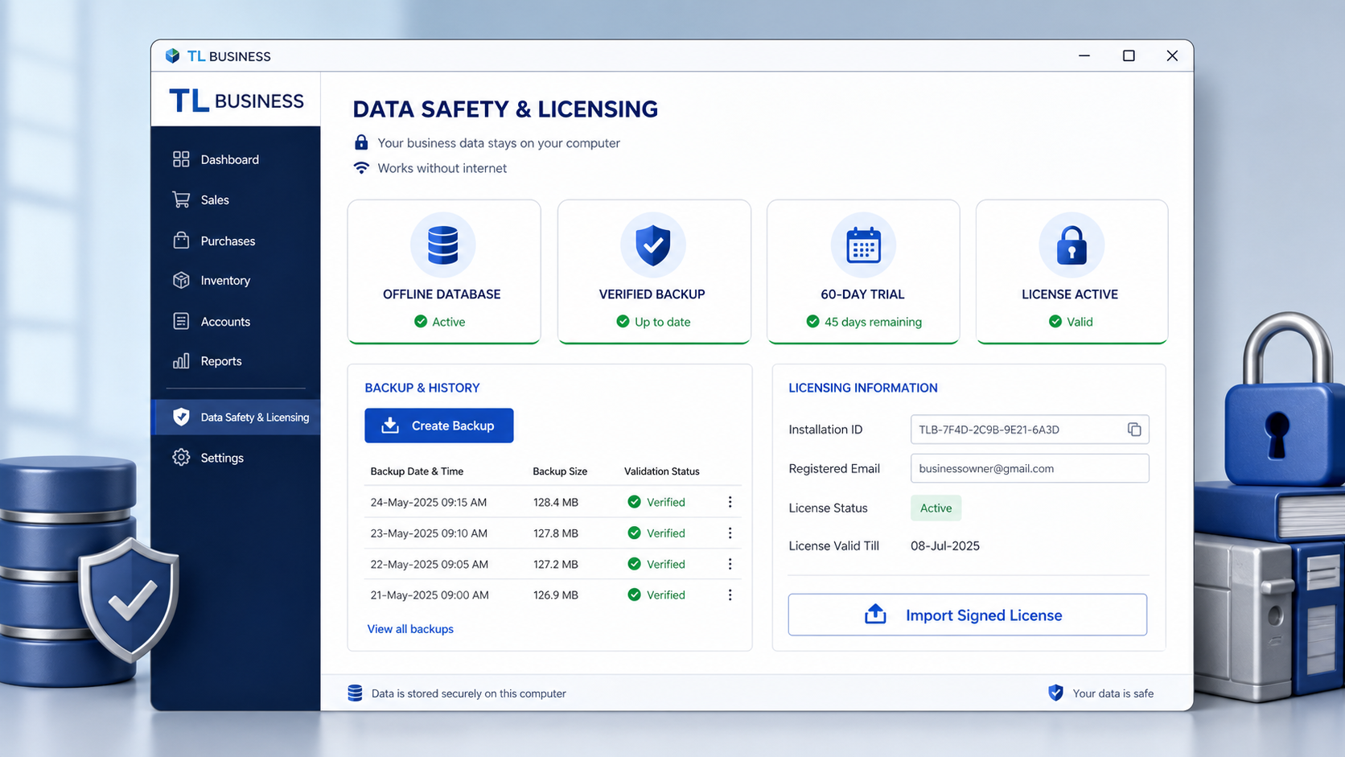The width and height of the screenshot is (1345, 757).
Task: Click the Dashboard grid icon in sidebar
Action: 181,159
